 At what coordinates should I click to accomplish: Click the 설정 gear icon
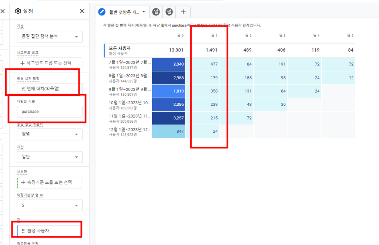click(x=18, y=11)
